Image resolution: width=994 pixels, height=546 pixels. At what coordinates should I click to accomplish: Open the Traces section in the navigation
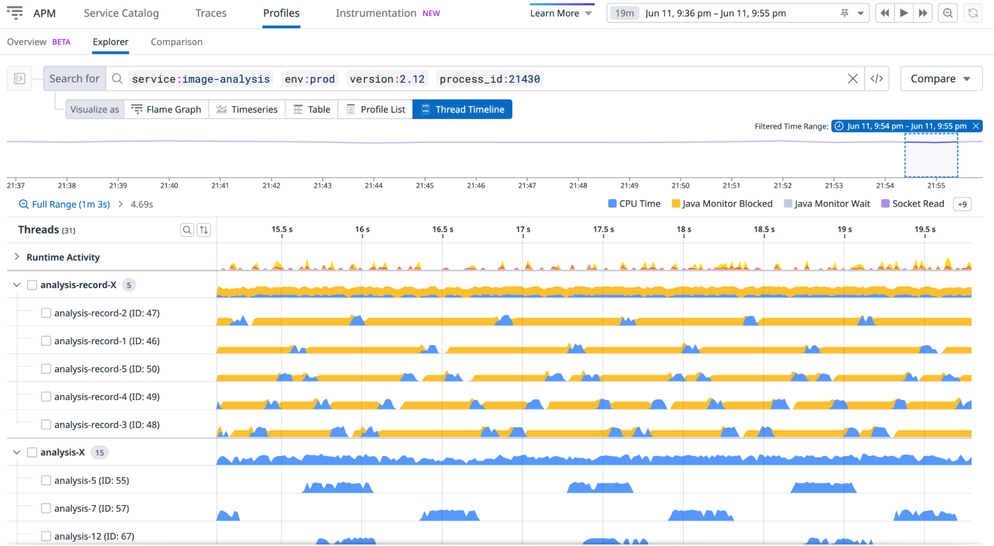211,13
